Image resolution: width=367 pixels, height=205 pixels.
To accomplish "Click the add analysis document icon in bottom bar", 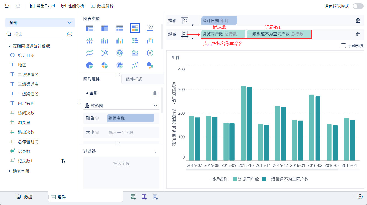I will pos(155,196).
